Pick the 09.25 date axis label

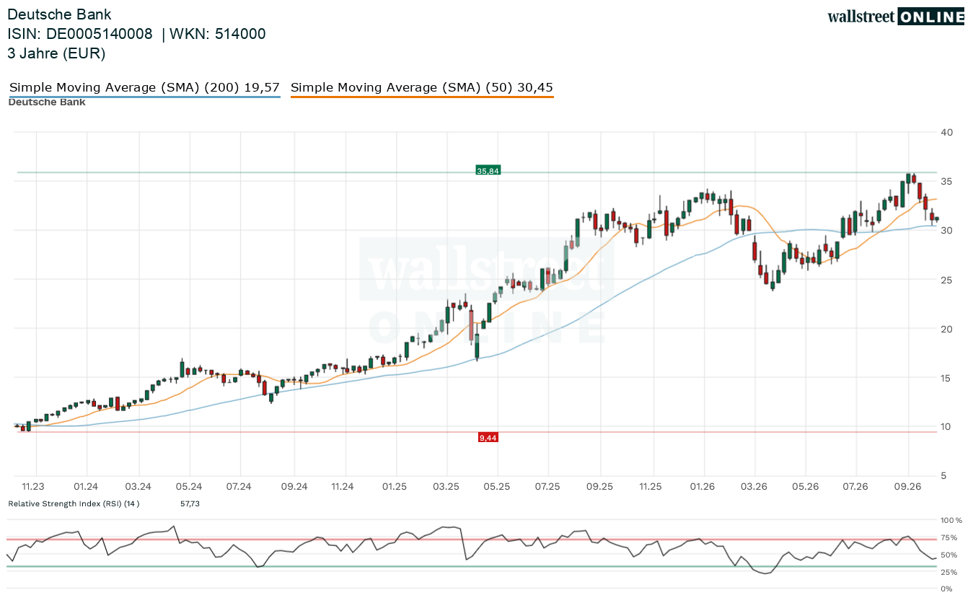click(599, 487)
